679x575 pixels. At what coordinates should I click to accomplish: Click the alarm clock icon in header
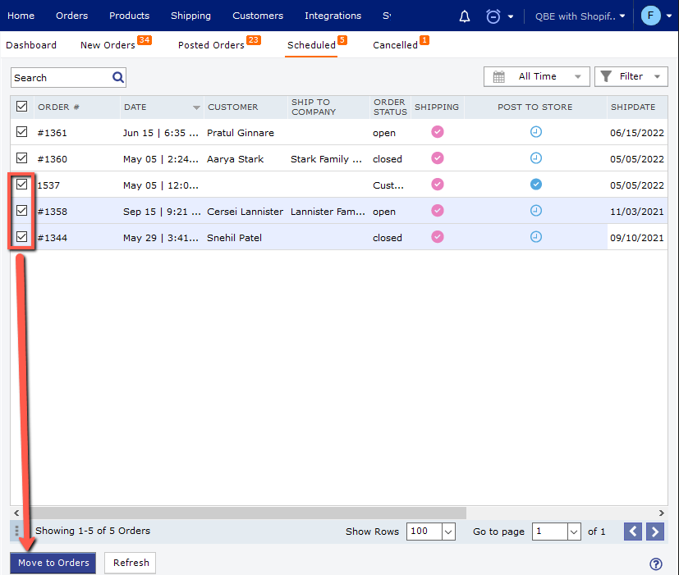pos(493,16)
